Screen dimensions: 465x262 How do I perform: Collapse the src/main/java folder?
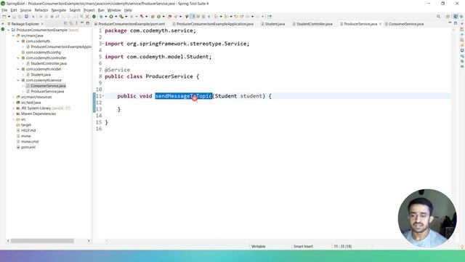coord(13,36)
